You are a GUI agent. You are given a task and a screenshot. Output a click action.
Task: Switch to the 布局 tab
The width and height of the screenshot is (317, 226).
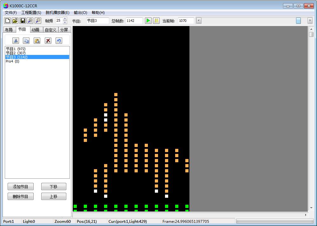[x=9, y=30]
